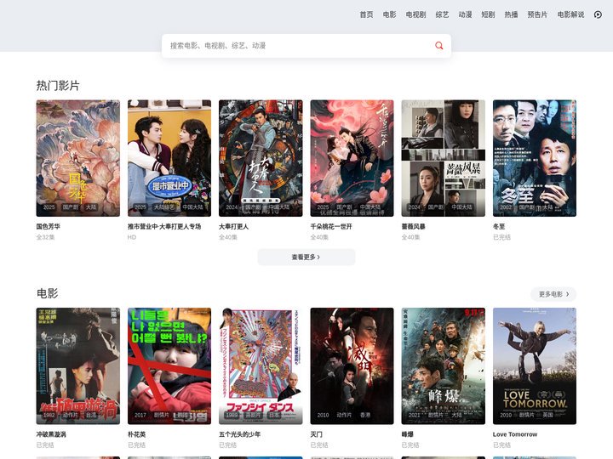This screenshot has width=613, height=459.
Task: Select 综艺 in the top menu
Action: point(442,14)
